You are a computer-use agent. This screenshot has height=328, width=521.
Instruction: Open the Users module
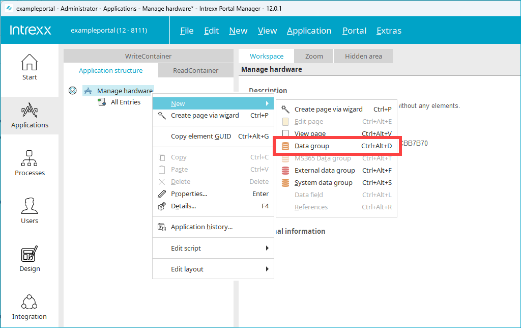click(30, 211)
